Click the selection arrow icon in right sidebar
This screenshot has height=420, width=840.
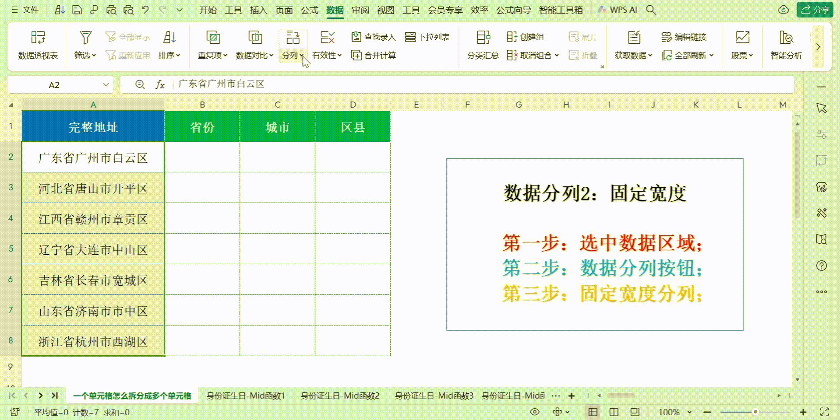[x=822, y=108]
